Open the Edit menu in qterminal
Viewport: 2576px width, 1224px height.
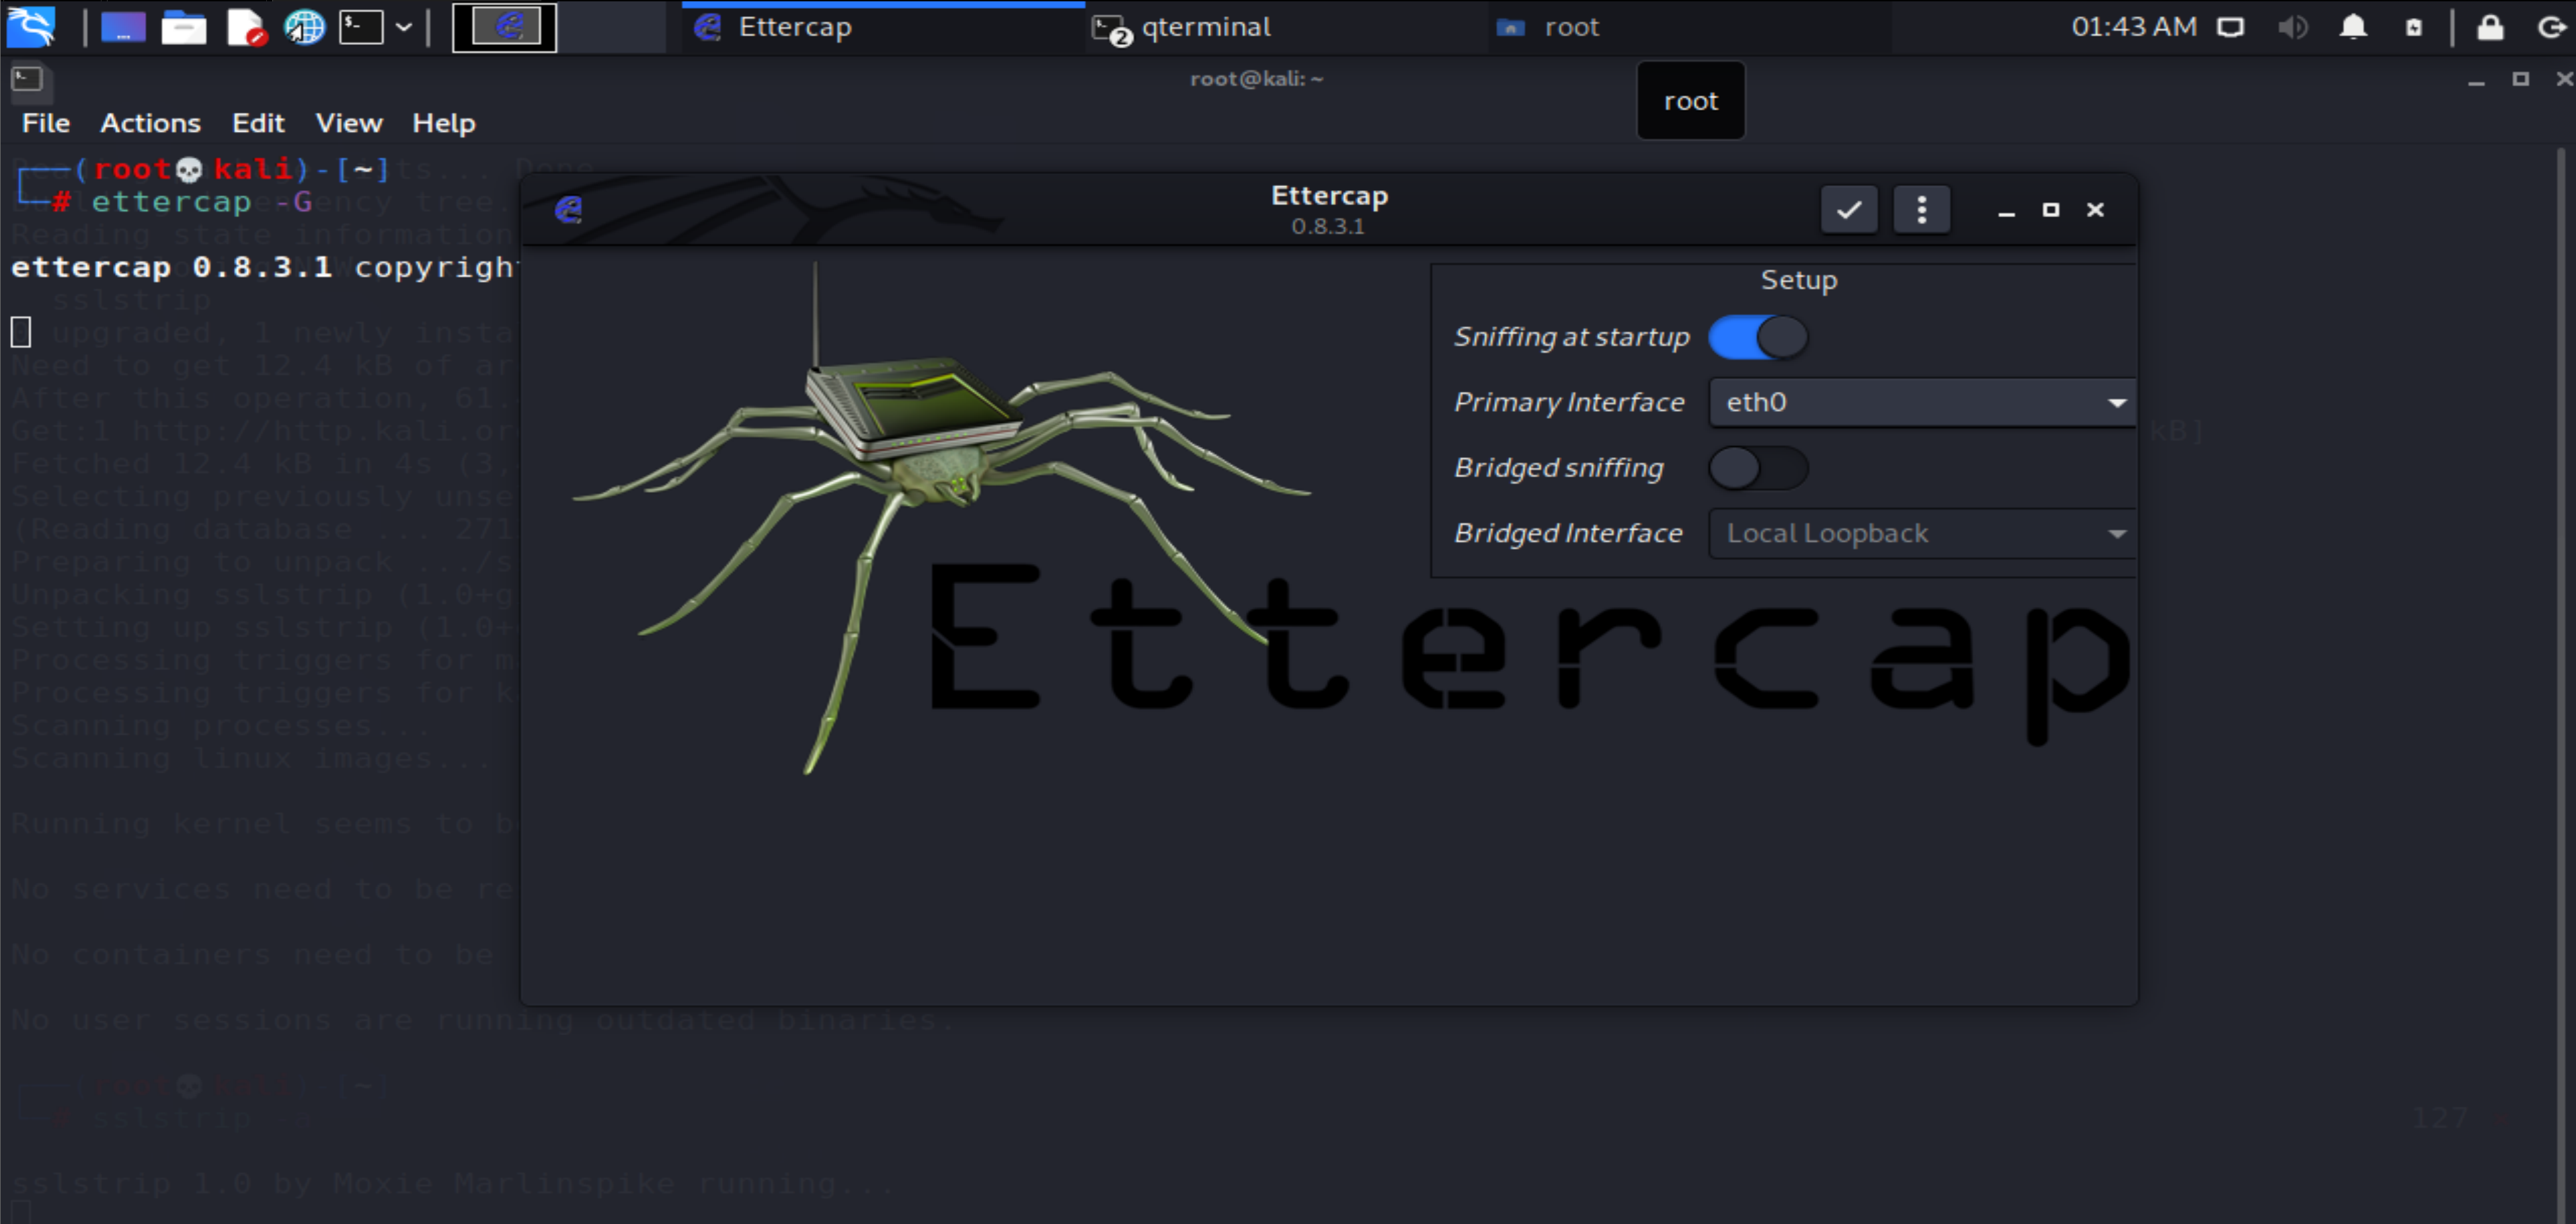pos(258,123)
